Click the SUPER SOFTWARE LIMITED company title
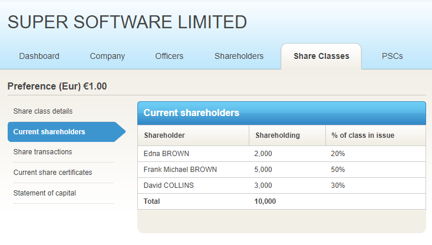Screen dimensions: 432x245 tap(127, 22)
